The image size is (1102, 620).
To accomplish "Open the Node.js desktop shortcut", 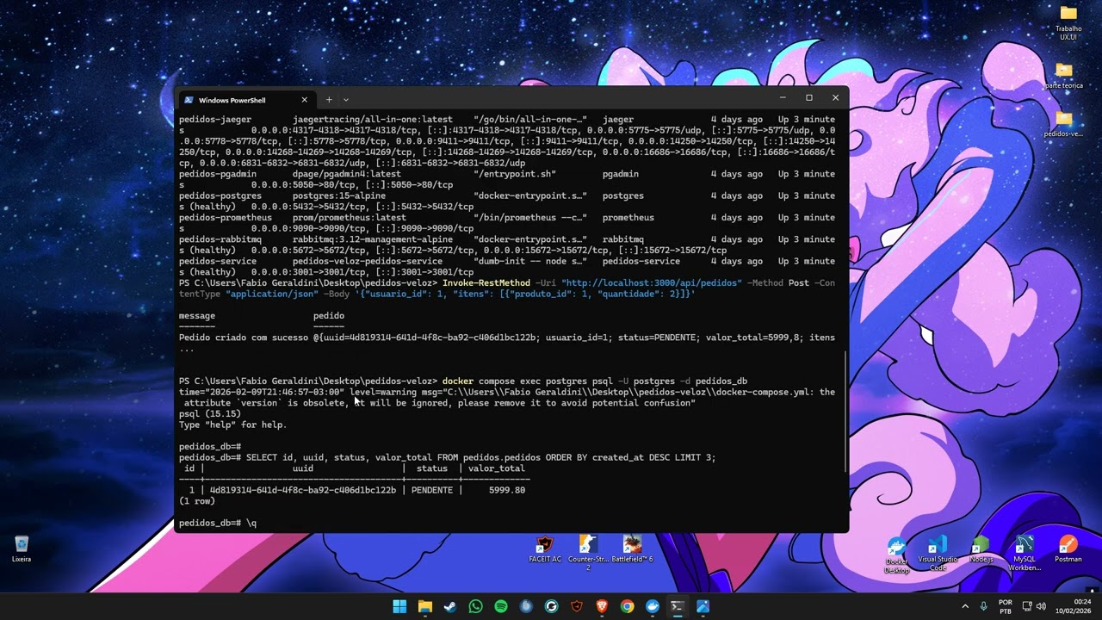I will 981,549.
